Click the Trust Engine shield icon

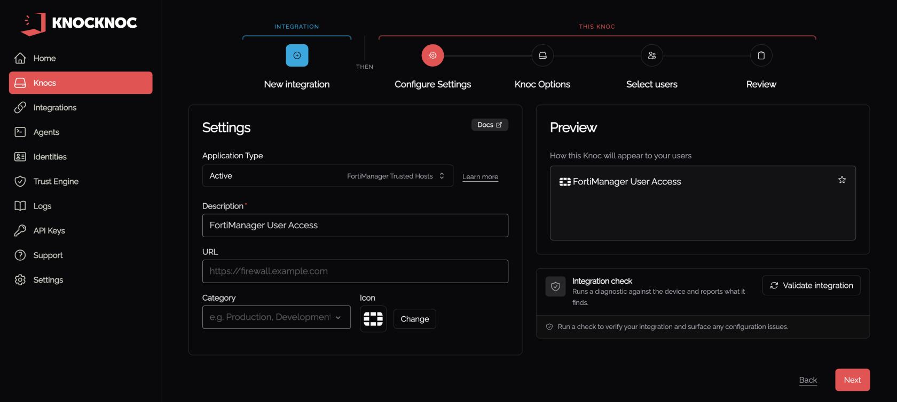point(20,181)
